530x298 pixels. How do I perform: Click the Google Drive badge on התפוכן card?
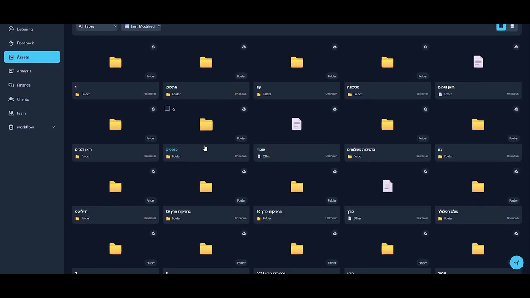[244, 47]
